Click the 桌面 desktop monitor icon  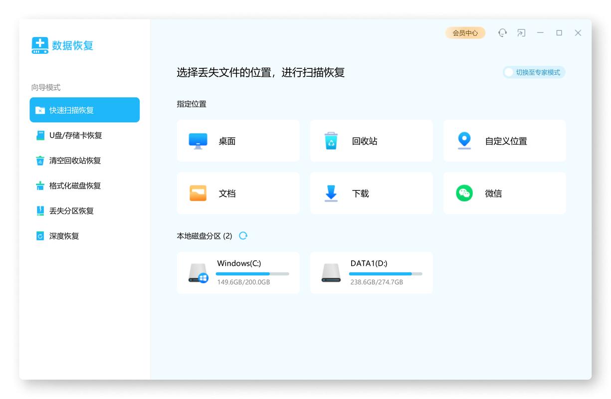(x=198, y=141)
